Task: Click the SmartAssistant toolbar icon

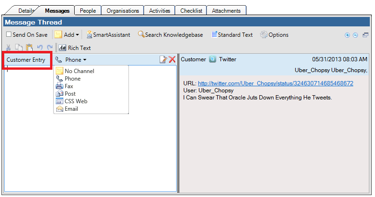Action: tap(89, 35)
